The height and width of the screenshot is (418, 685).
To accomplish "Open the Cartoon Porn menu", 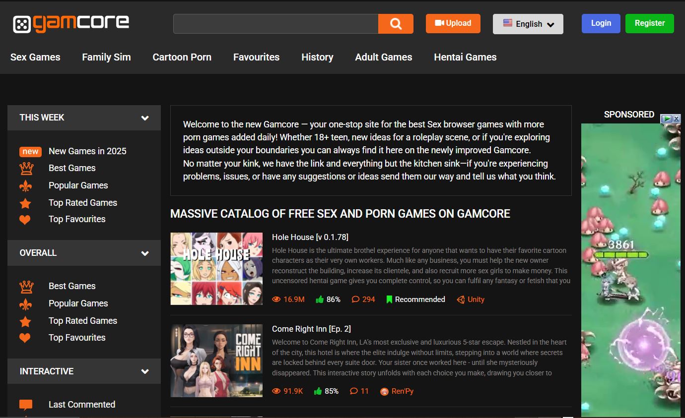I will pos(182,57).
